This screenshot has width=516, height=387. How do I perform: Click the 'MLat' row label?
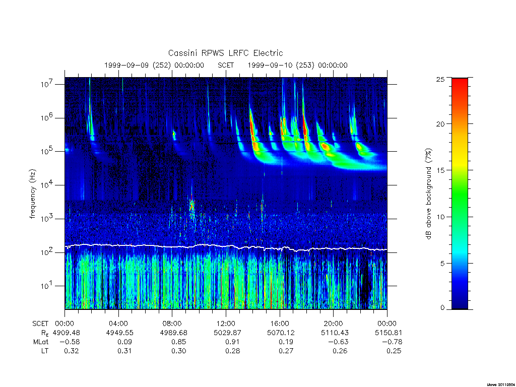[x=41, y=342]
